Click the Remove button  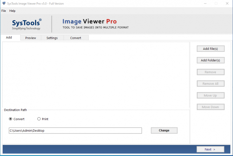coord(211,72)
